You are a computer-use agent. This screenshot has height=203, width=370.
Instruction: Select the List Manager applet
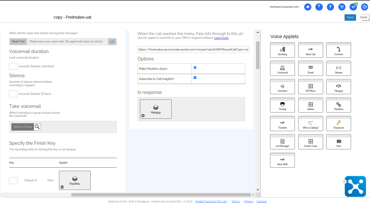click(282, 142)
